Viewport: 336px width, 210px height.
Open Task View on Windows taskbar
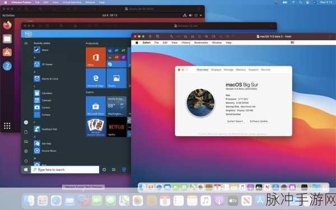point(114,170)
